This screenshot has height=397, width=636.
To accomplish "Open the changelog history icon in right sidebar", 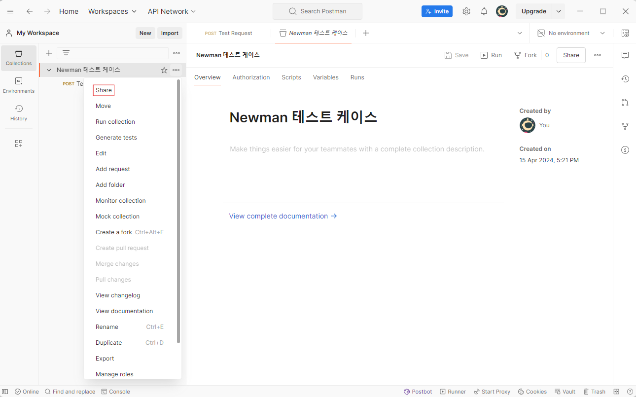I will tap(625, 79).
